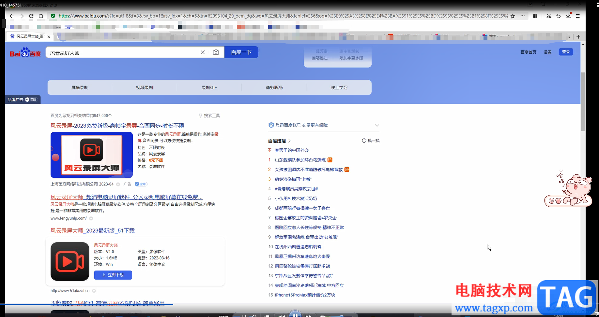
Task: Open hot search 山东舰编队参加环台岛演练
Action: (x=300, y=160)
